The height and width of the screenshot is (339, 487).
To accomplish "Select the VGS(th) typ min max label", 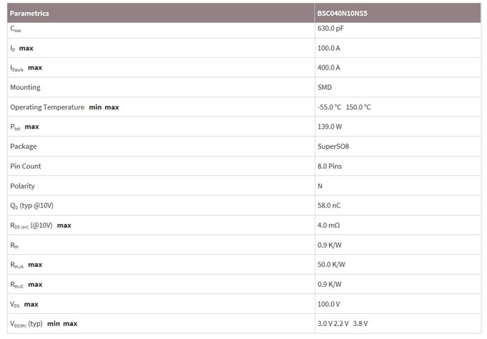I will point(44,324).
